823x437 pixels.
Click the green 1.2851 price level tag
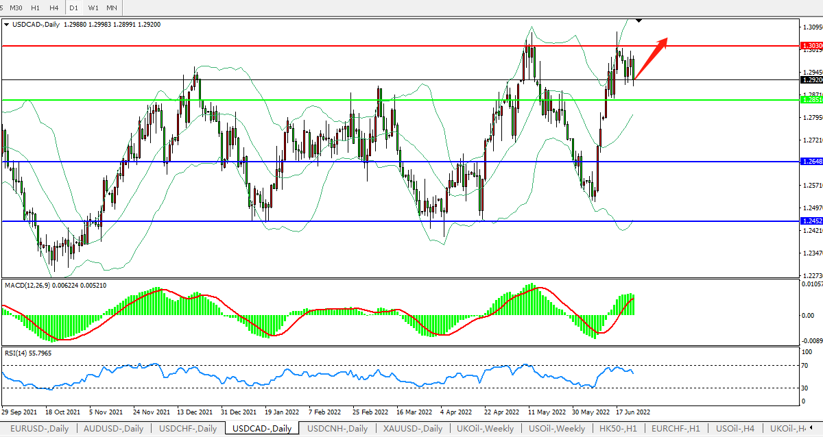point(811,100)
